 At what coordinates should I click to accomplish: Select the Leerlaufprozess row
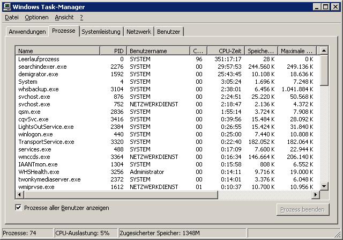coord(168,59)
